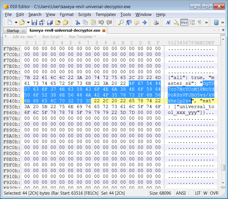Close the Startup tab

[23, 31]
